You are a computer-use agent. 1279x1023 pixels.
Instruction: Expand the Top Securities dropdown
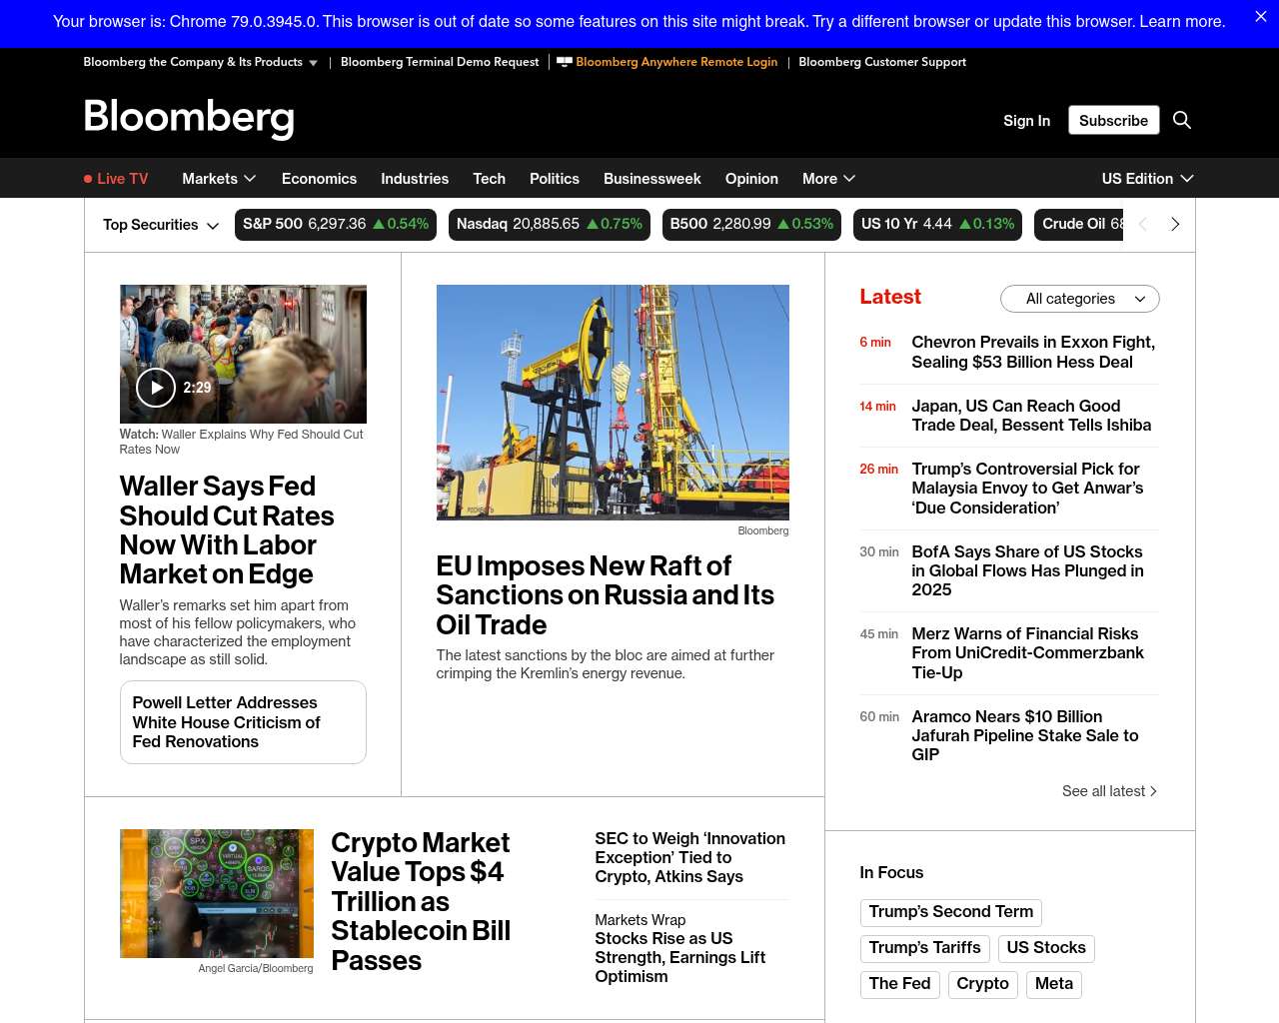pos(161,225)
